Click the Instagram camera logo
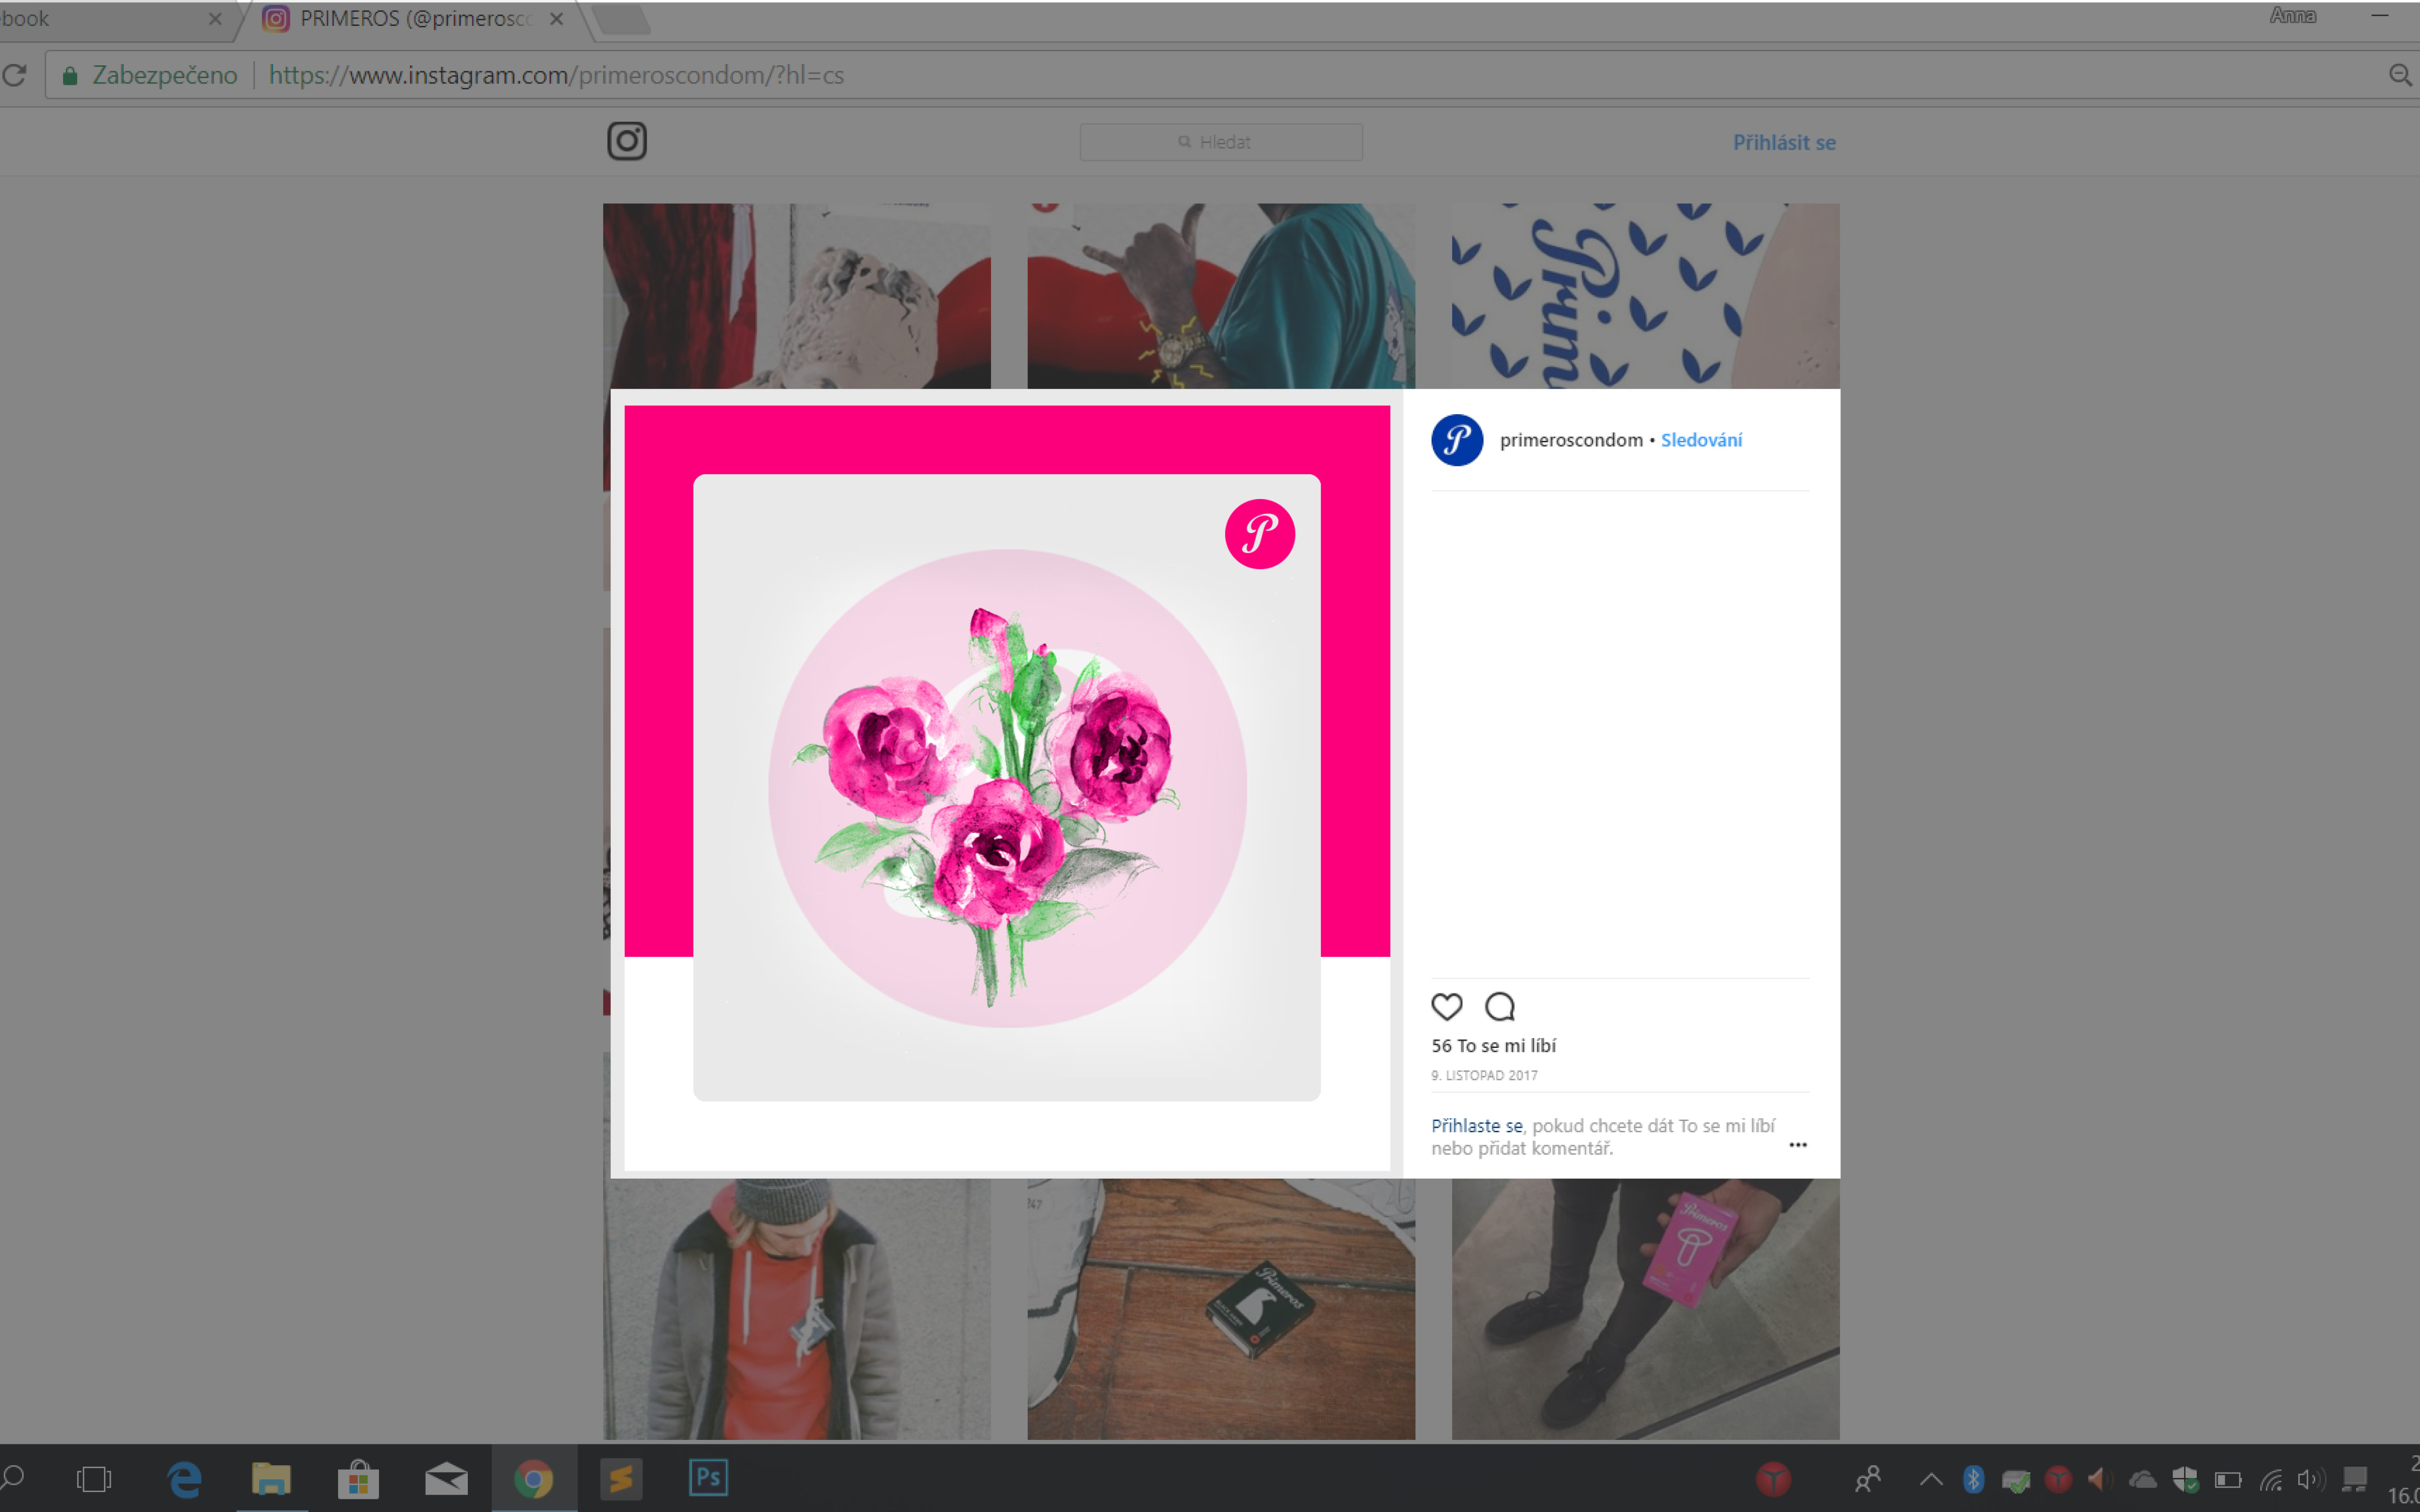The height and width of the screenshot is (1512, 2420). click(x=627, y=141)
